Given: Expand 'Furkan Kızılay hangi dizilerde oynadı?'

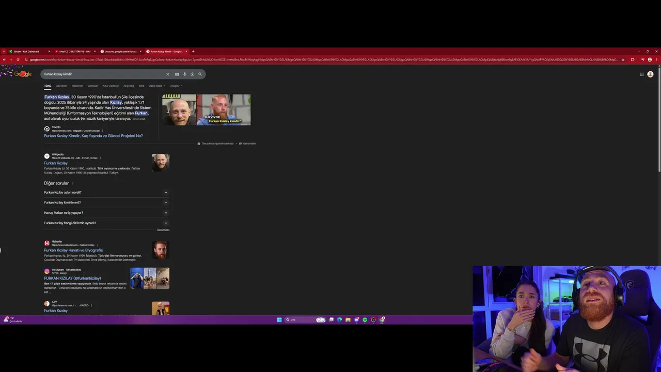Looking at the screenshot, I should [x=106, y=223].
